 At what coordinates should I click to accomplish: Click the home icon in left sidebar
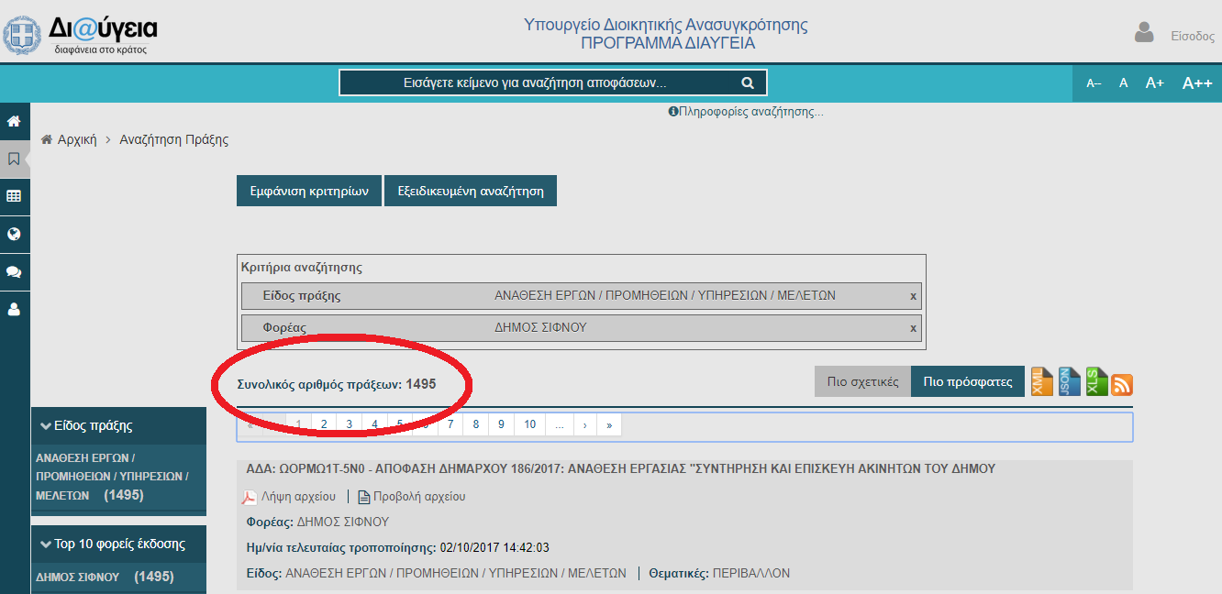coord(14,121)
